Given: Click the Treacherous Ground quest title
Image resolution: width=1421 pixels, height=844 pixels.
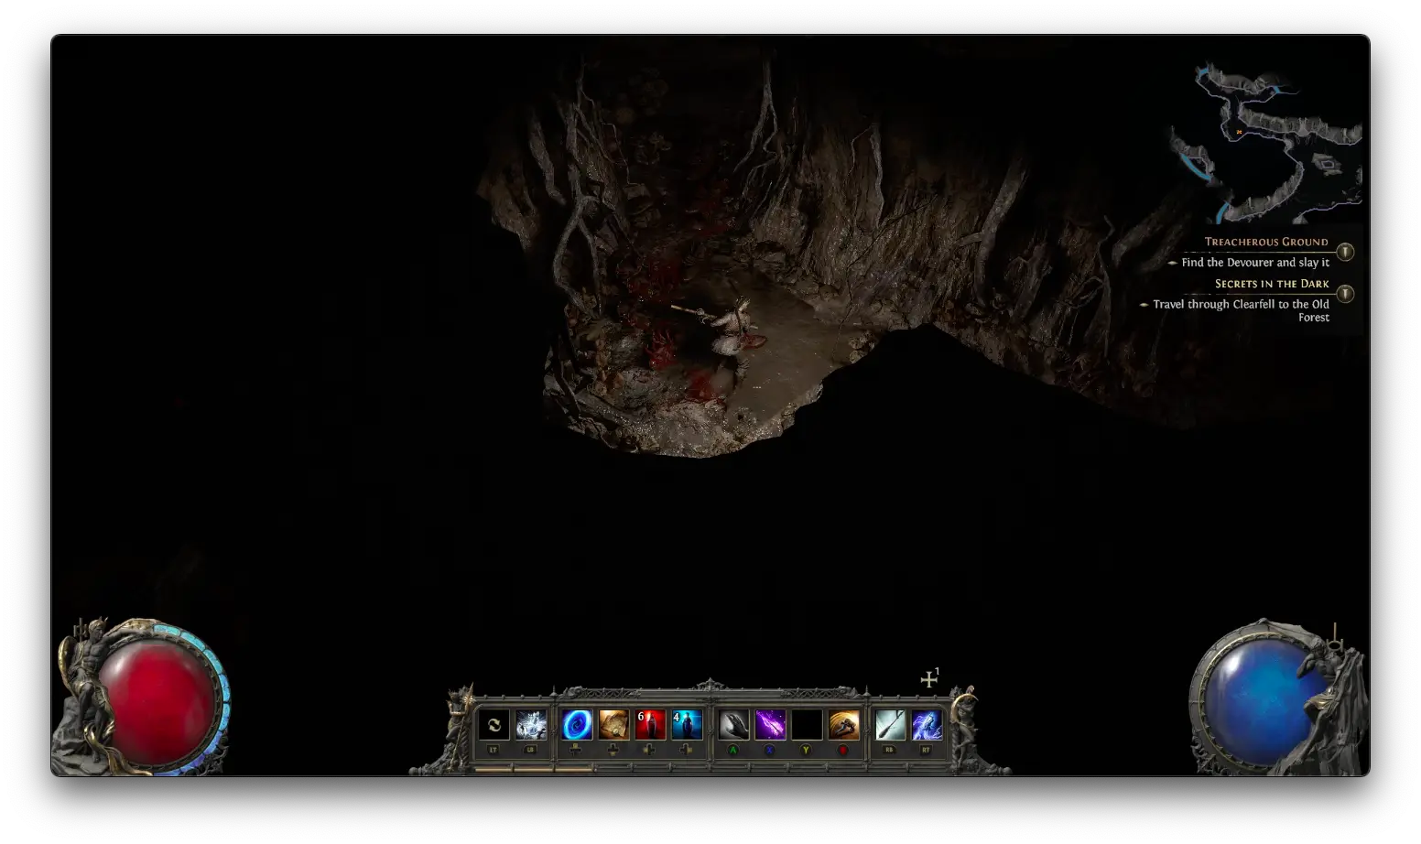Looking at the screenshot, I should point(1266,242).
